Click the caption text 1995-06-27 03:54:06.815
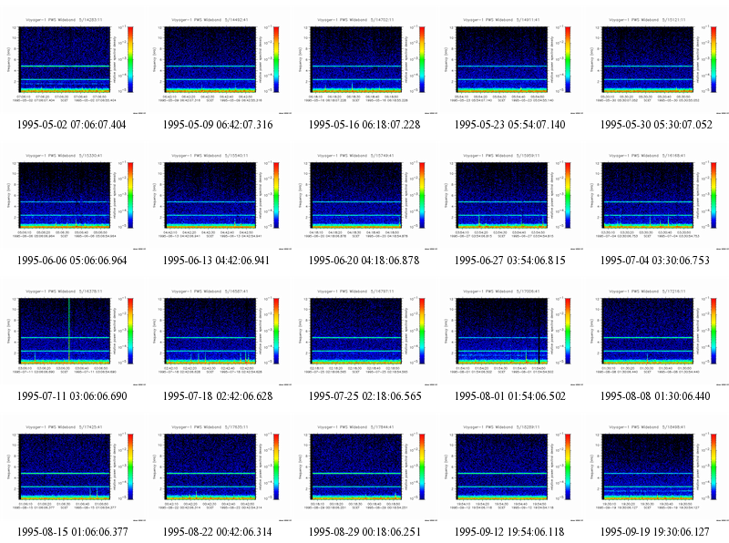729x543 pixels. pyautogui.click(x=510, y=261)
